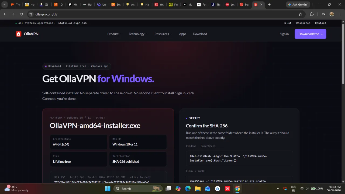Click the red OllaVPN logo icon
Image resolution: width=345 pixels, height=194 pixels.
pyautogui.click(x=18, y=34)
